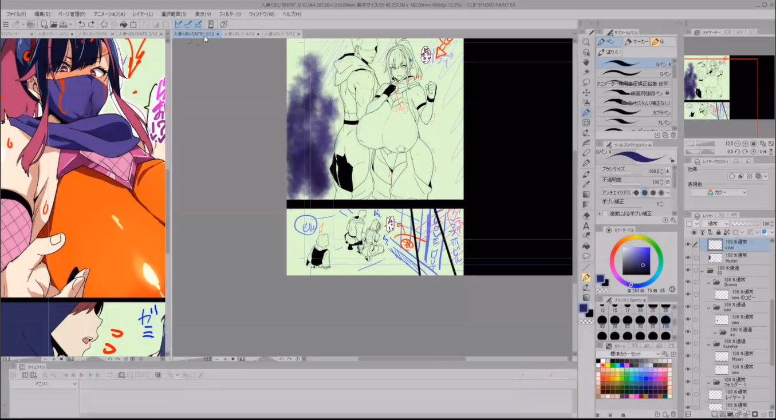Zoom in in the Navigator panel
776x420 pixels.
point(745,144)
